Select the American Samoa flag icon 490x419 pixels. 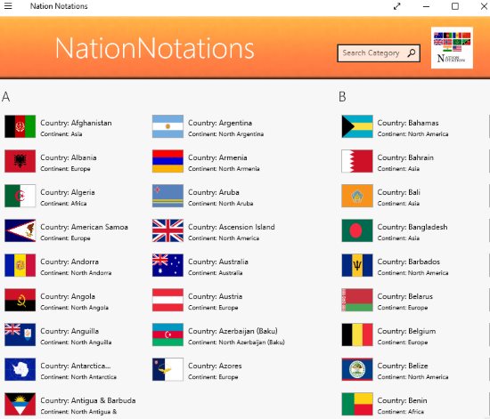pyautogui.click(x=20, y=230)
